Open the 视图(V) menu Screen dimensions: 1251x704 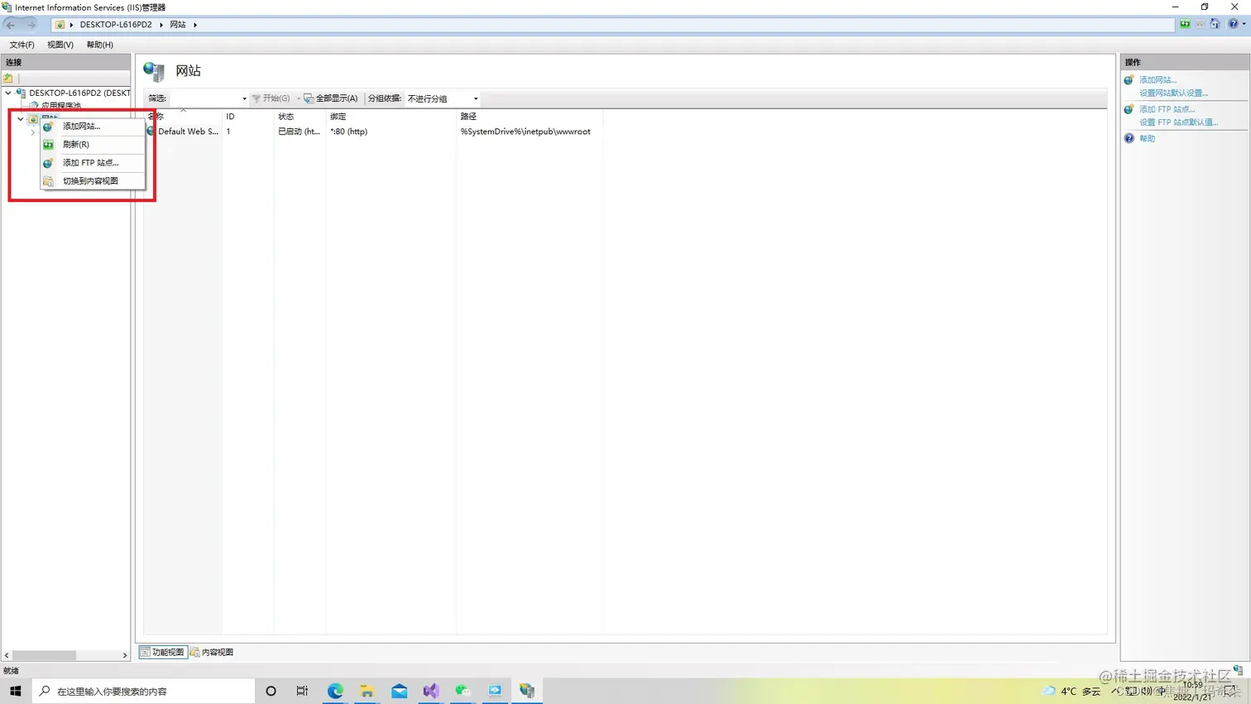(60, 45)
